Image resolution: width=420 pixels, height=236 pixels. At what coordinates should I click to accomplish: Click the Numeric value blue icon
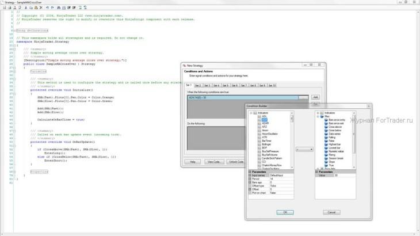[326, 151]
